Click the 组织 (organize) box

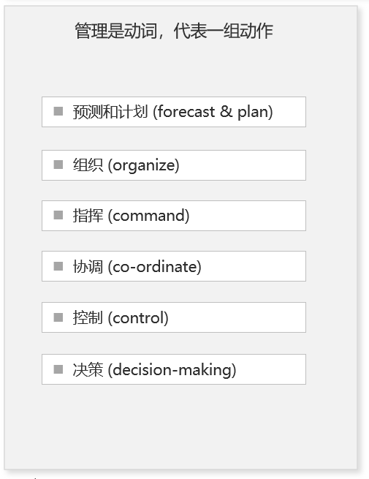174,165
